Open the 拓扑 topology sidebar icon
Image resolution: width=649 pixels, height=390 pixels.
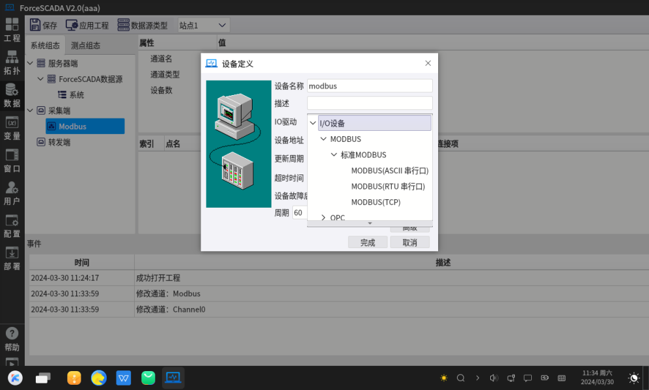pyautogui.click(x=12, y=63)
